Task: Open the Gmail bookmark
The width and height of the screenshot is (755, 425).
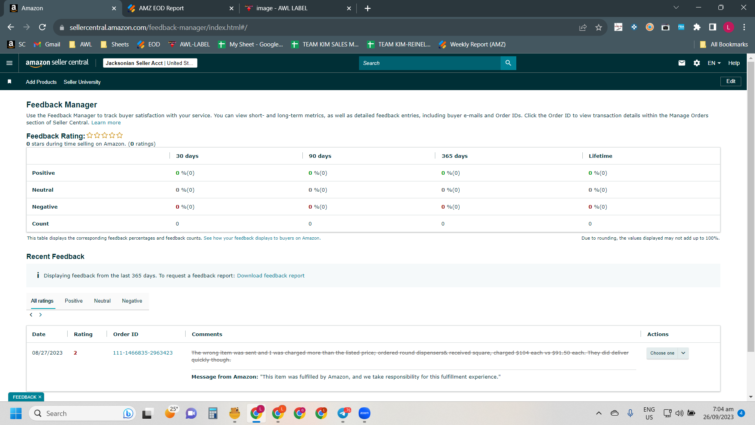Action: point(47,44)
